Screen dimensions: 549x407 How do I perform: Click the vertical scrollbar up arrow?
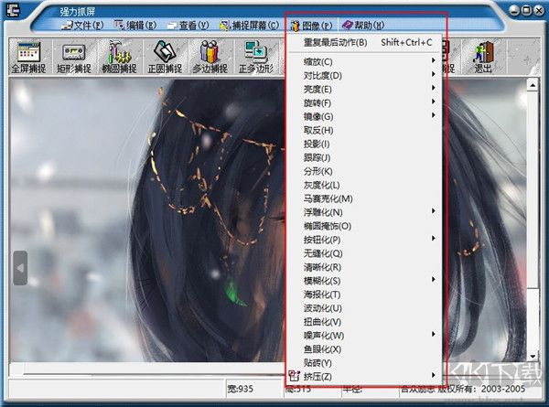533,85
